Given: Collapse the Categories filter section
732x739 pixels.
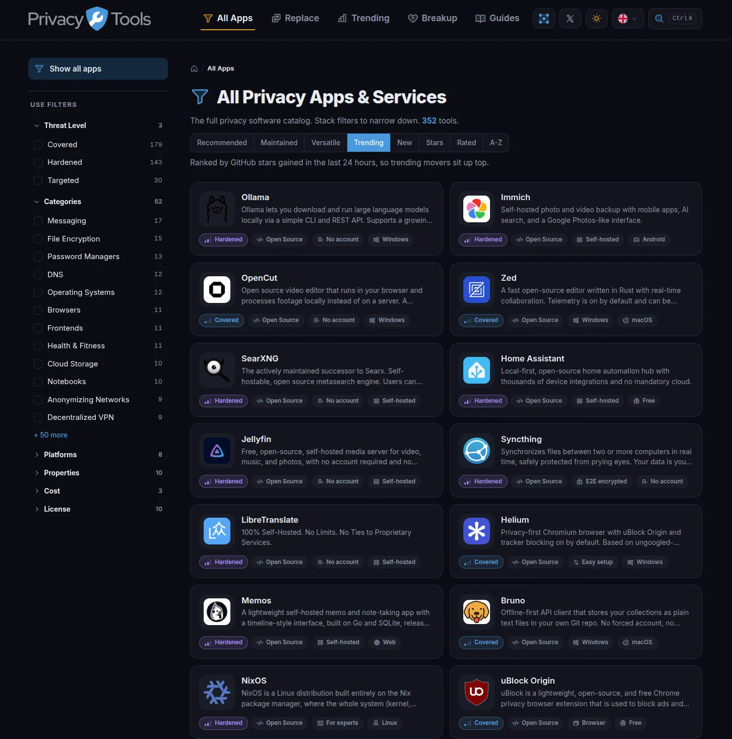Looking at the screenshot, I should (x=98, y=202).
